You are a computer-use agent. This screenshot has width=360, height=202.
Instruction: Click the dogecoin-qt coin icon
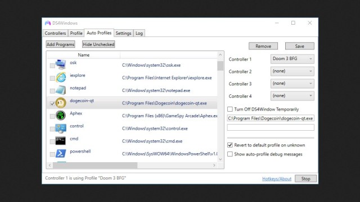pos(61,103)
